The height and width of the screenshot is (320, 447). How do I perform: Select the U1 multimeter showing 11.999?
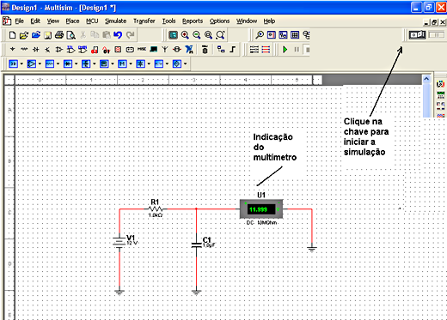pos(261,209)
